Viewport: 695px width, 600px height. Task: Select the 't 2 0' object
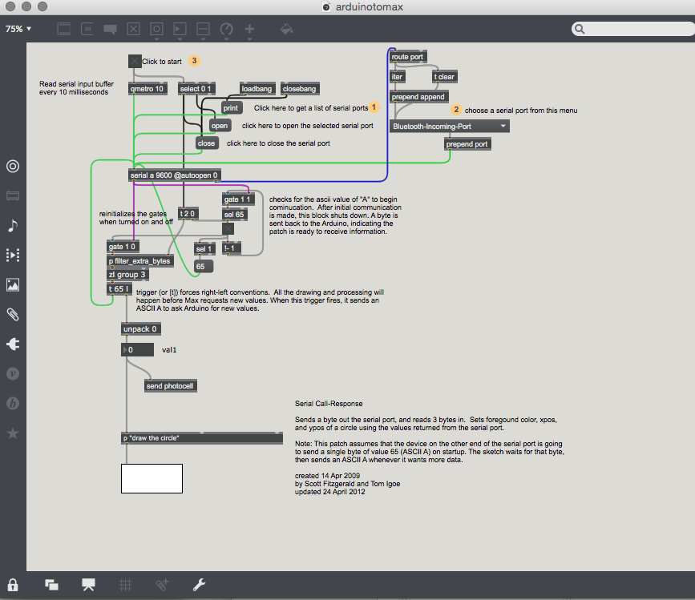tap(188, 214)
